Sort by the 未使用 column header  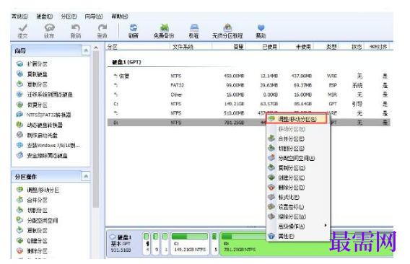[297, 47]
